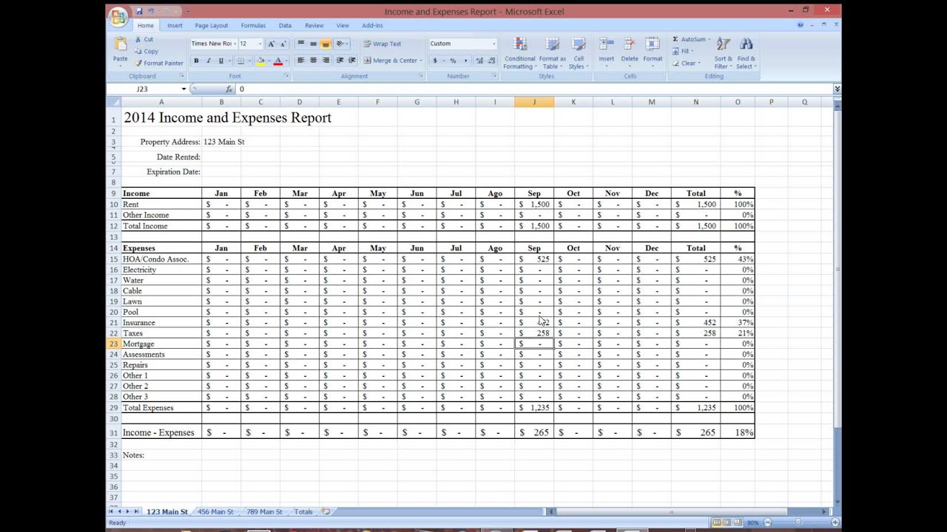The height and width of the screenshot is (532, 947).
Task: Open the text orientation options
Action: tap(341, 44)
